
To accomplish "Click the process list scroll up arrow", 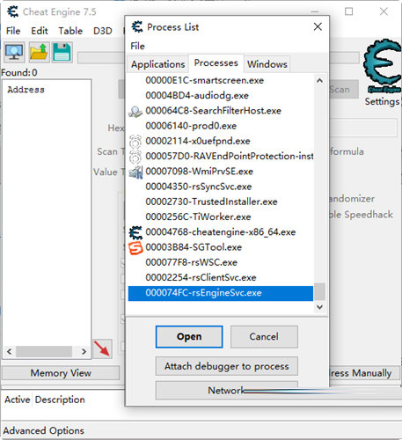I will 319,80.
